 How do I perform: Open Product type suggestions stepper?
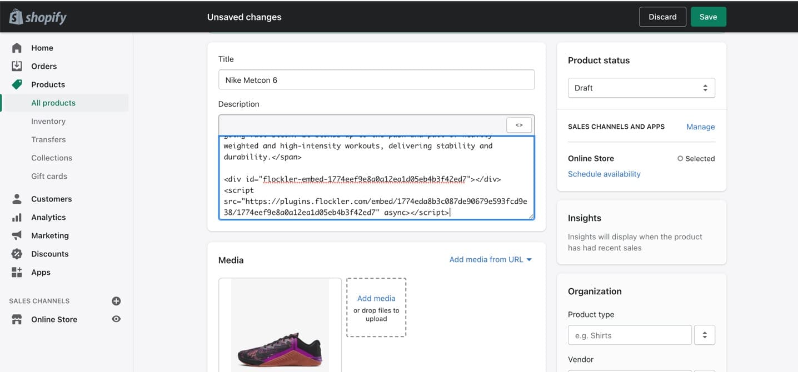[705, 335]
